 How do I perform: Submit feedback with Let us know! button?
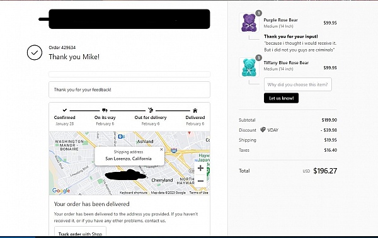[x=281, y=98]
